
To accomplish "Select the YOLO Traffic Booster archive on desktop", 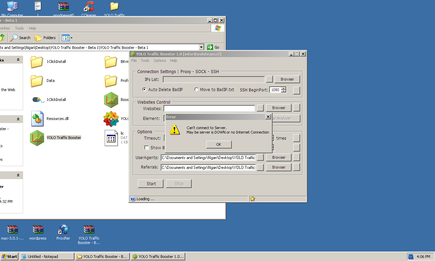I will coord(89,230).
